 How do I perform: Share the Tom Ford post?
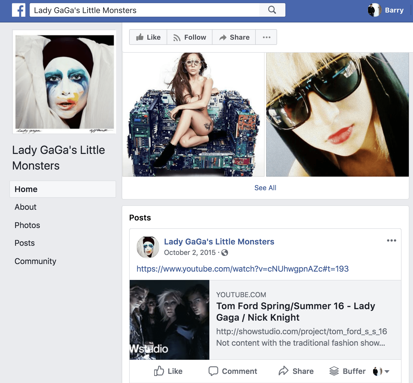click(296, 371)
